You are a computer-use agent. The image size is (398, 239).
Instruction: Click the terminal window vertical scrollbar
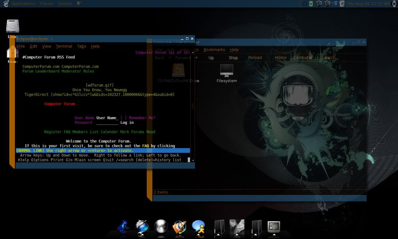[x=193, y=106]
